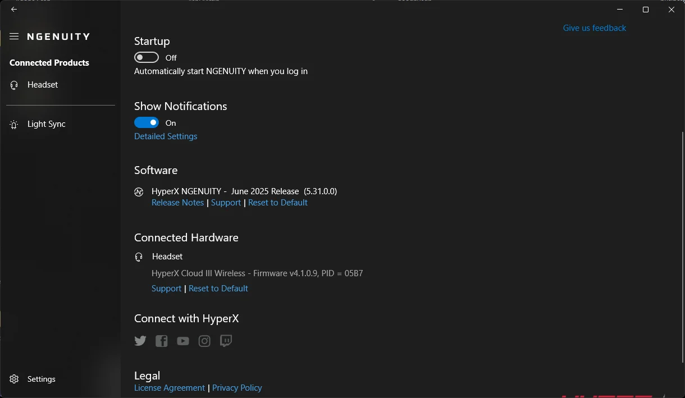Open Light Sync from the sidebar

(x=46, y=124)
